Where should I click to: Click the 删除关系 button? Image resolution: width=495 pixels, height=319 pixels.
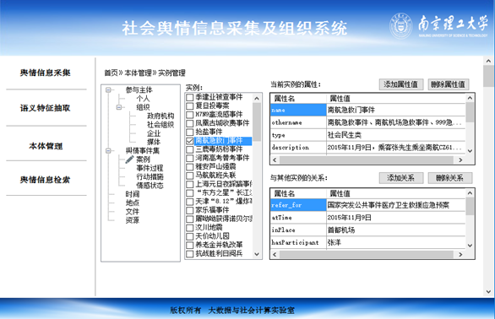point(450,178)
